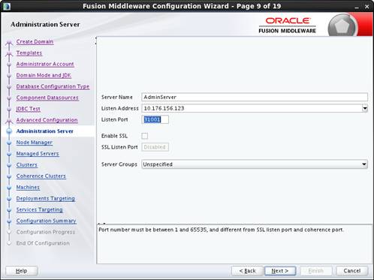
Task: Open the Server Groups dropdown
Action: coord(255,164)
